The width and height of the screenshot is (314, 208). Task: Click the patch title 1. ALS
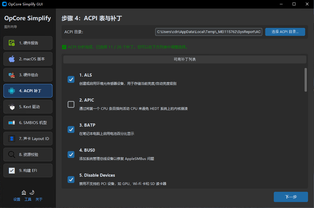[x=86, y=75]
